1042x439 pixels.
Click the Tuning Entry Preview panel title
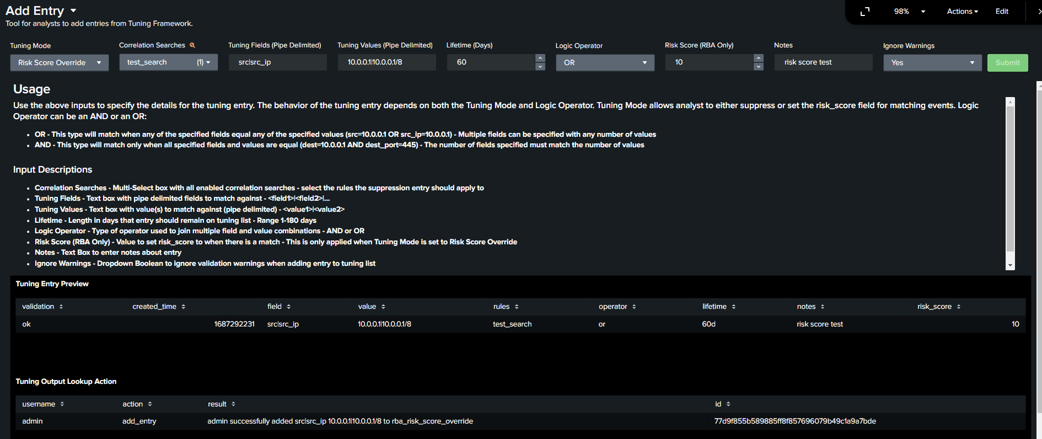point(52,284)
